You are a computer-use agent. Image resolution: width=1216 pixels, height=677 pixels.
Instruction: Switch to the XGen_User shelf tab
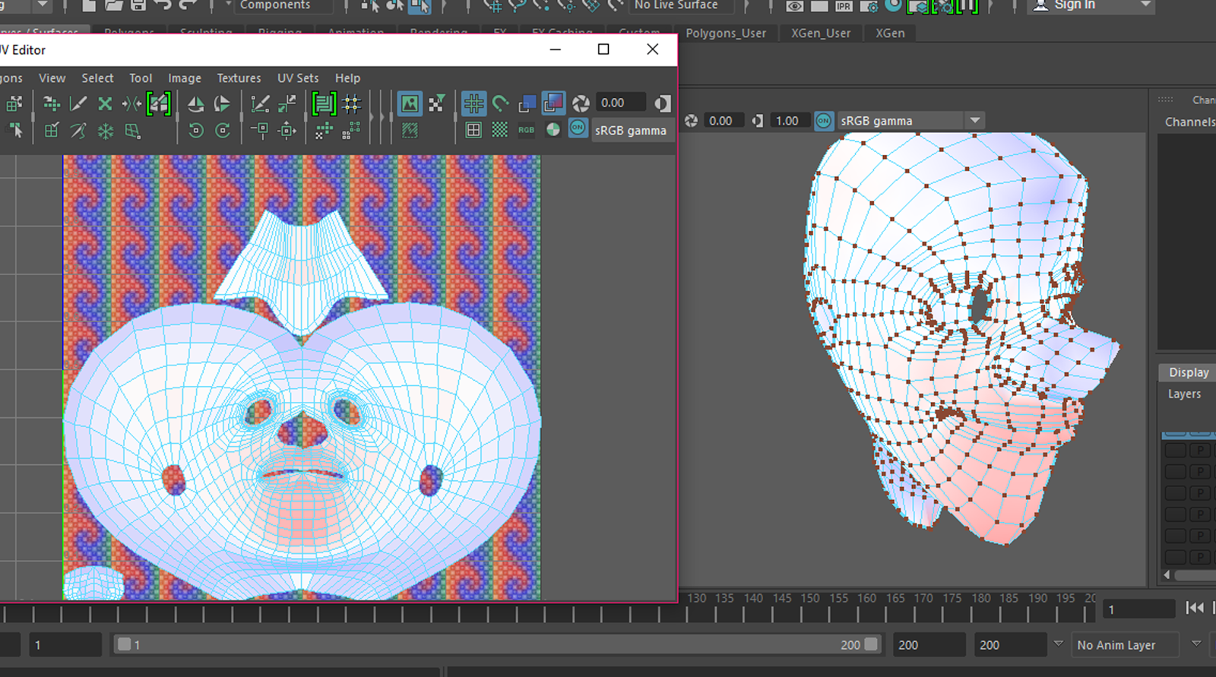(x=820, y=33)
